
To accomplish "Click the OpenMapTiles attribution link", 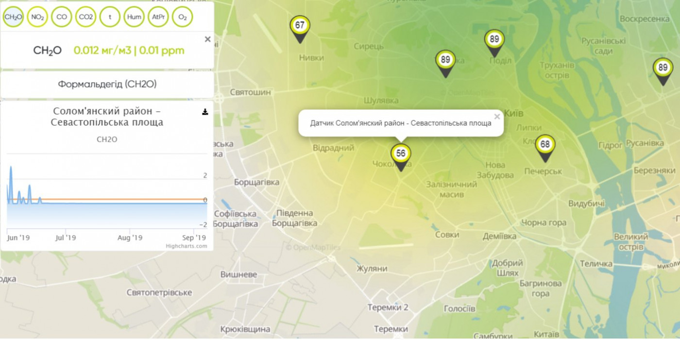I will point(313,248).
